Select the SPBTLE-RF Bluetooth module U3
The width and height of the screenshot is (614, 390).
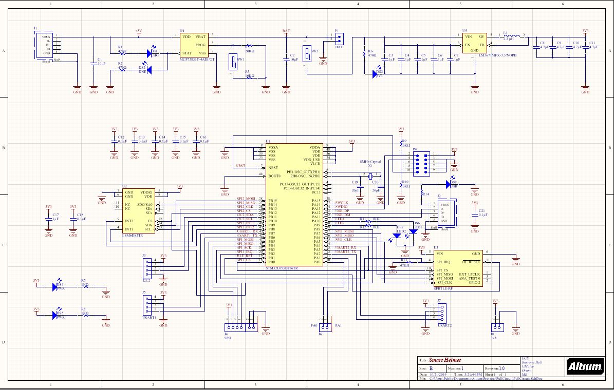tap(457, 268)
